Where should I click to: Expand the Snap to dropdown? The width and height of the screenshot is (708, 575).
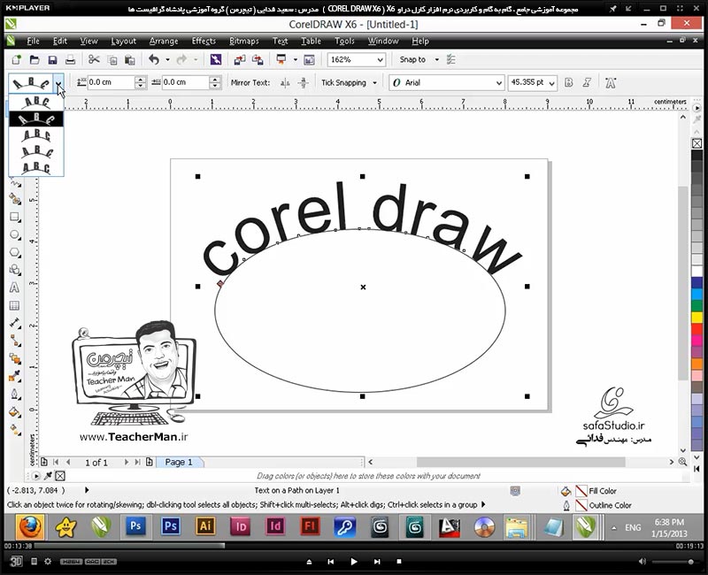436,59
